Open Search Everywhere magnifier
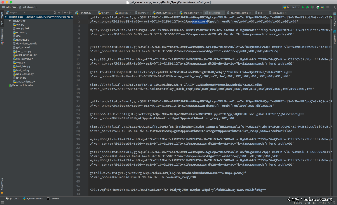The image size is (337, 205). 334,7
